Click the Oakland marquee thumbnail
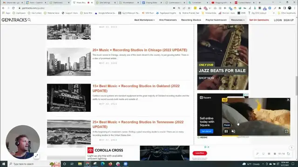 coord(69,98)
